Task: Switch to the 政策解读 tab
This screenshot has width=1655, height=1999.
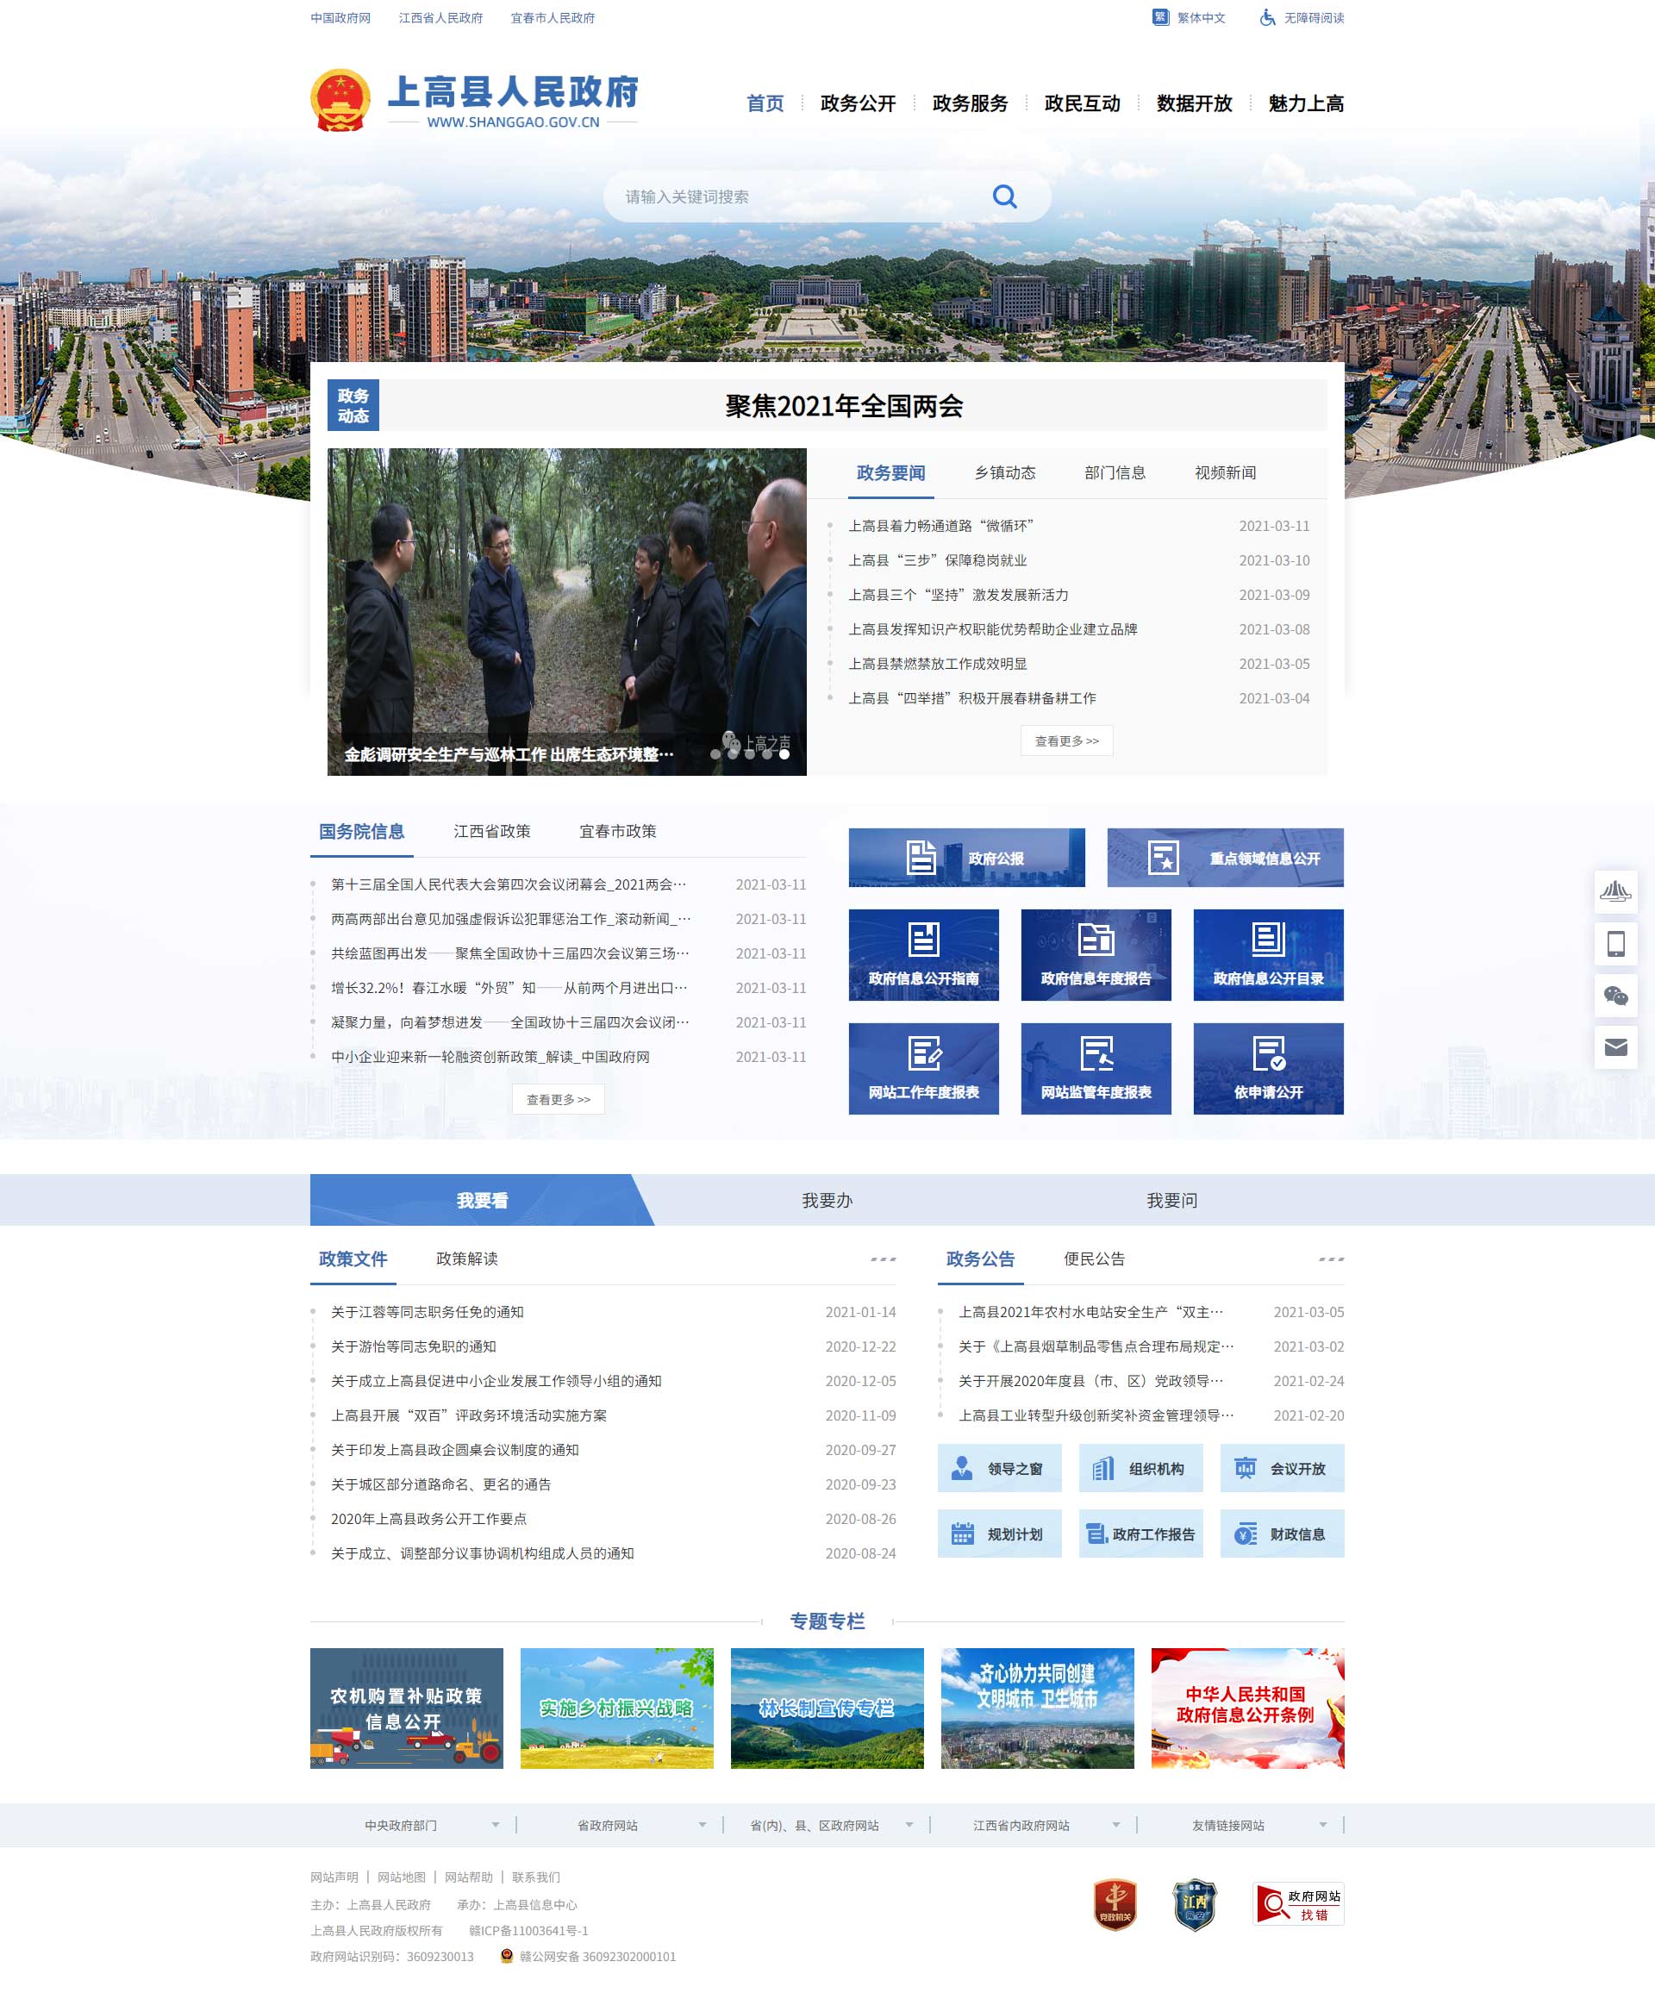Action: (x=466, y=1259)
